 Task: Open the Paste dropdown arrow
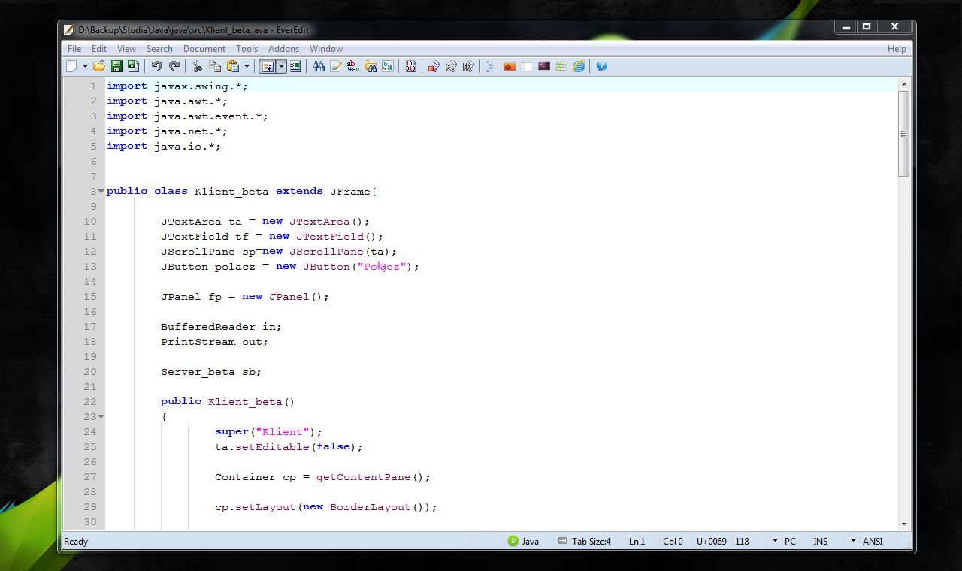[x=245, y=66]
